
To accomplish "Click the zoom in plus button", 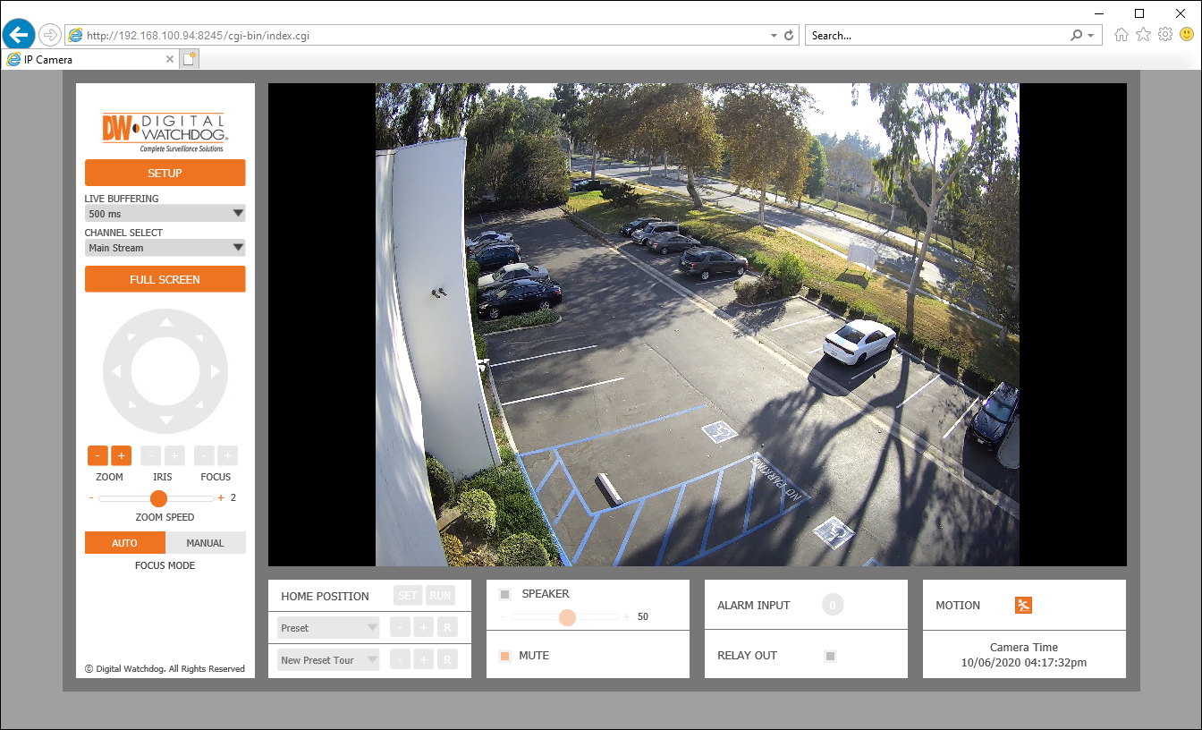I will tap(122, 455).
